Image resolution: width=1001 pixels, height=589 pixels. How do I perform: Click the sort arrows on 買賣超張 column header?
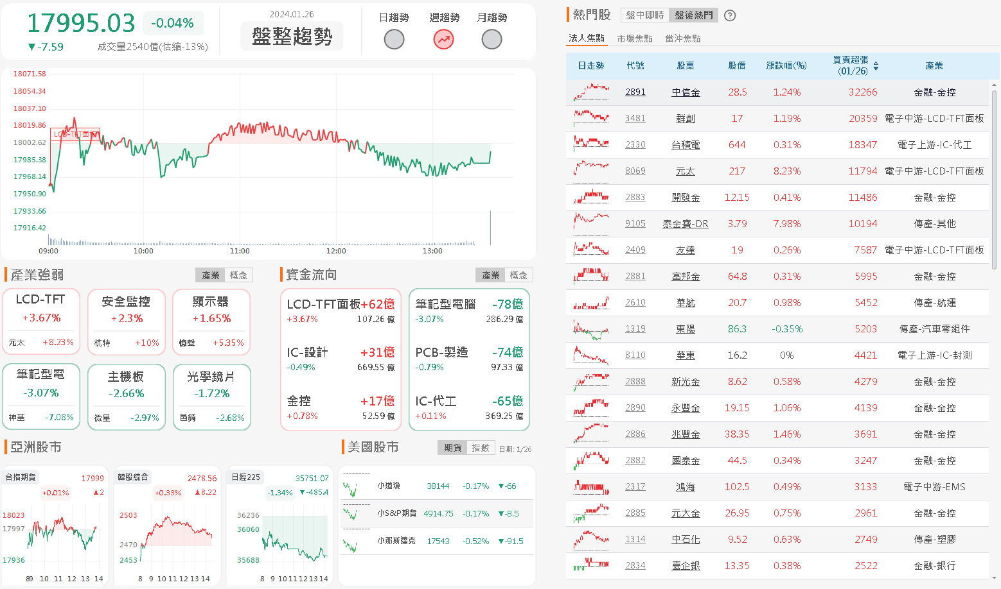coord(876,66)
